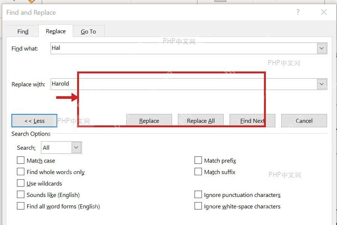Click the Replace All button
Screen dimensions: 337x225
pos(201,121)
